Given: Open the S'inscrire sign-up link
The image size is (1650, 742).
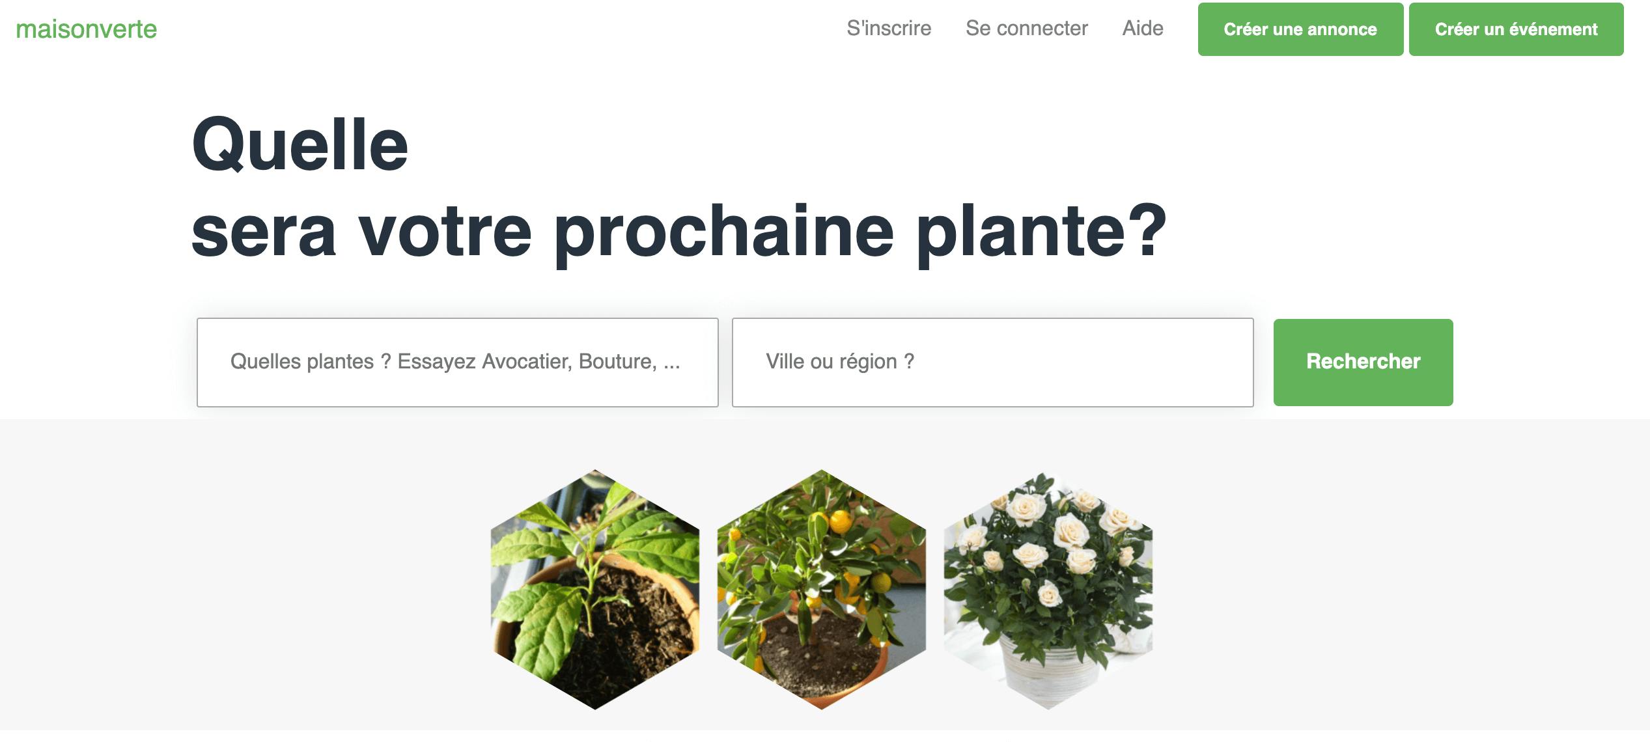Looking at the screenshot, I should click(x=889, y=28).
